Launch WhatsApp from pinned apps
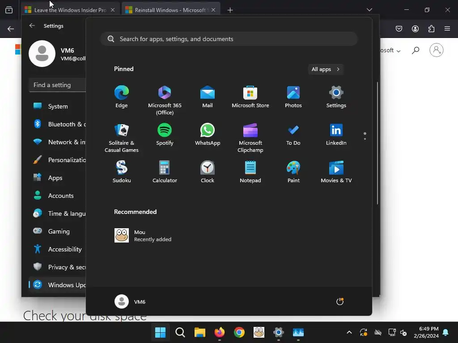 pyautogui.click(x=208, y=134)
